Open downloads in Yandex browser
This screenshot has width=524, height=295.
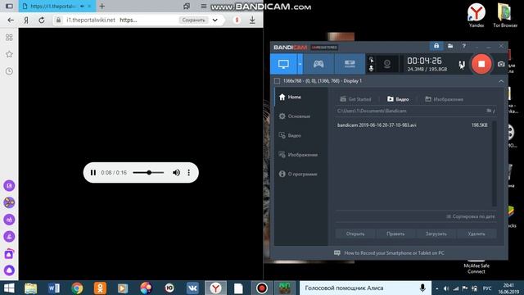[252, 20]
